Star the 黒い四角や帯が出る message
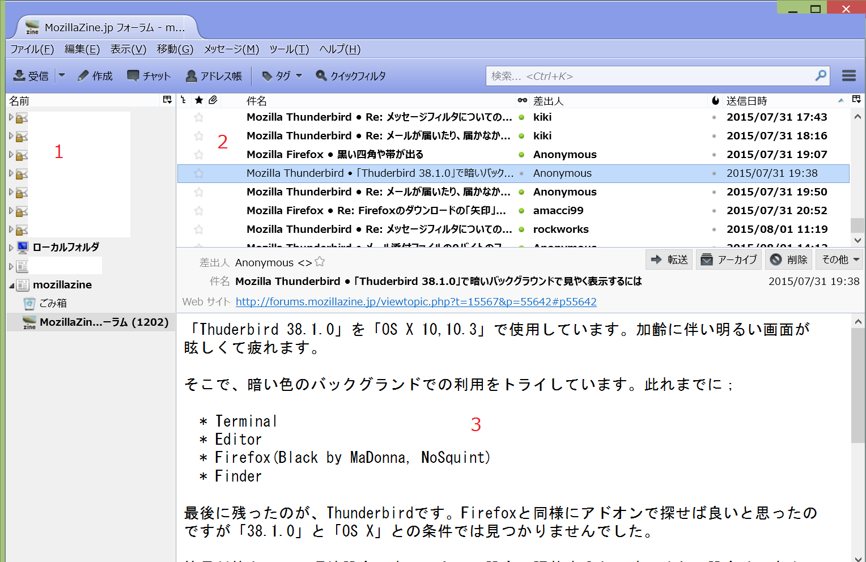 tap(198, 155)
